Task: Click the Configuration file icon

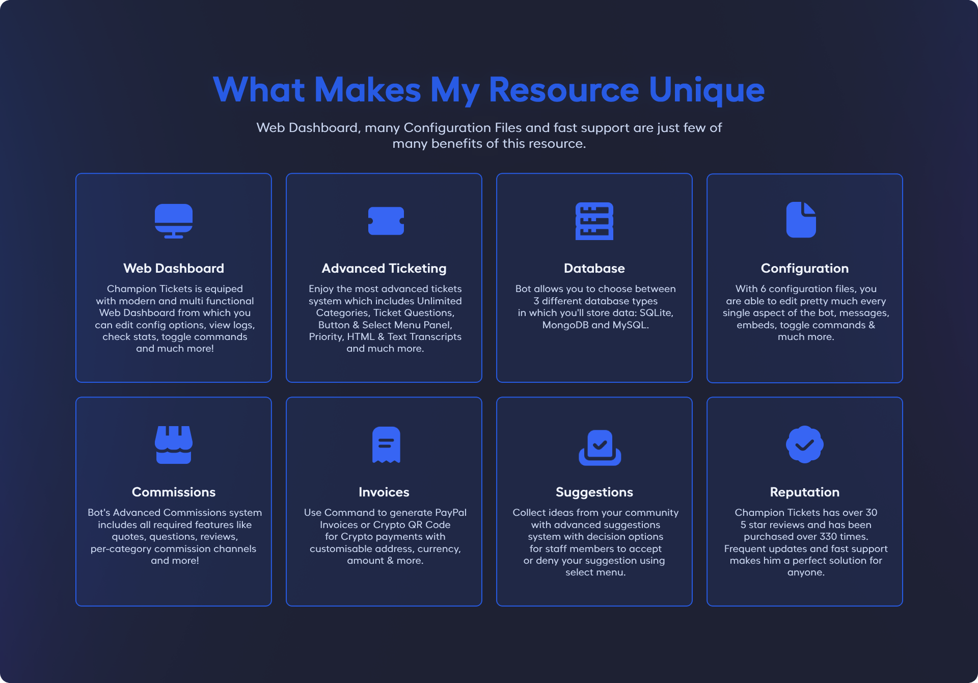Action: point(801,220)
